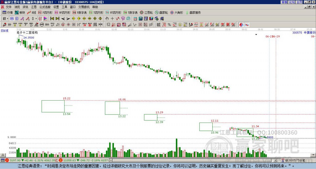Click the infinity symbol icon
The height and width of the screenshot is (169, 316).
click(247, 25)
